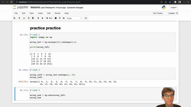191x107 pixels.
Task: Click the Last Checkpoint text
Action: (53, 7)
